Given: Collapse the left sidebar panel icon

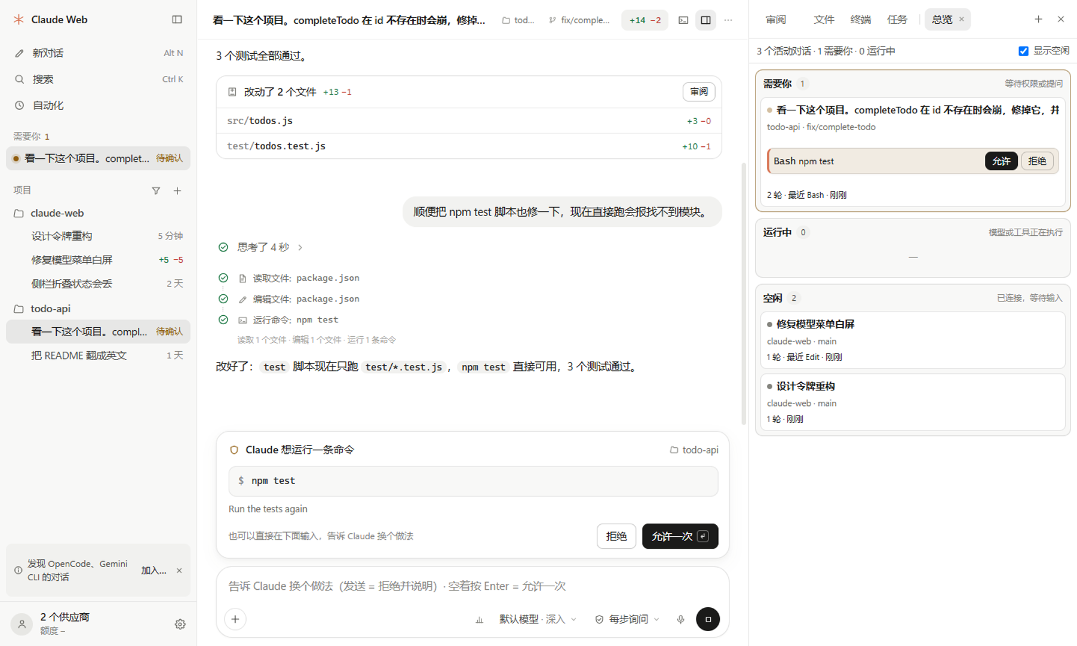Looking at the screenshot, I should coord(177,20).
